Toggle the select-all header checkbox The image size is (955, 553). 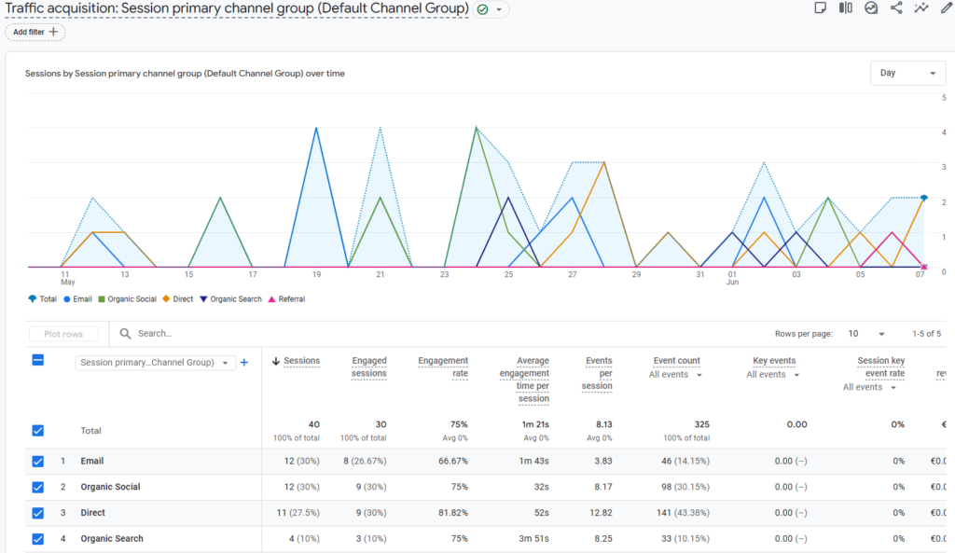coord(37,360)
